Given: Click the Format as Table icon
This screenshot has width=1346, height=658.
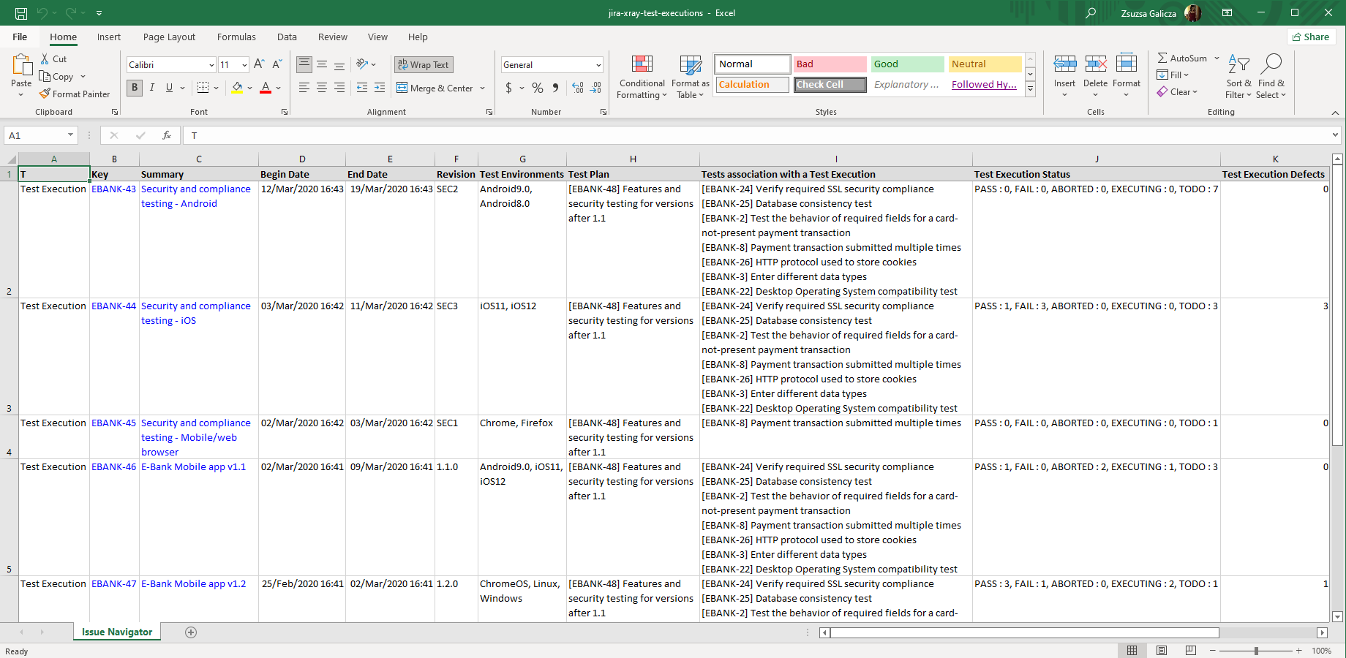Looking at the screenshot, I should [x=690, y=77].
